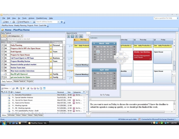The width and height of the screenshot is (179, 139).
Task: Click the new mail icon right of the Inbox label
Action: [x=13, y=88]
